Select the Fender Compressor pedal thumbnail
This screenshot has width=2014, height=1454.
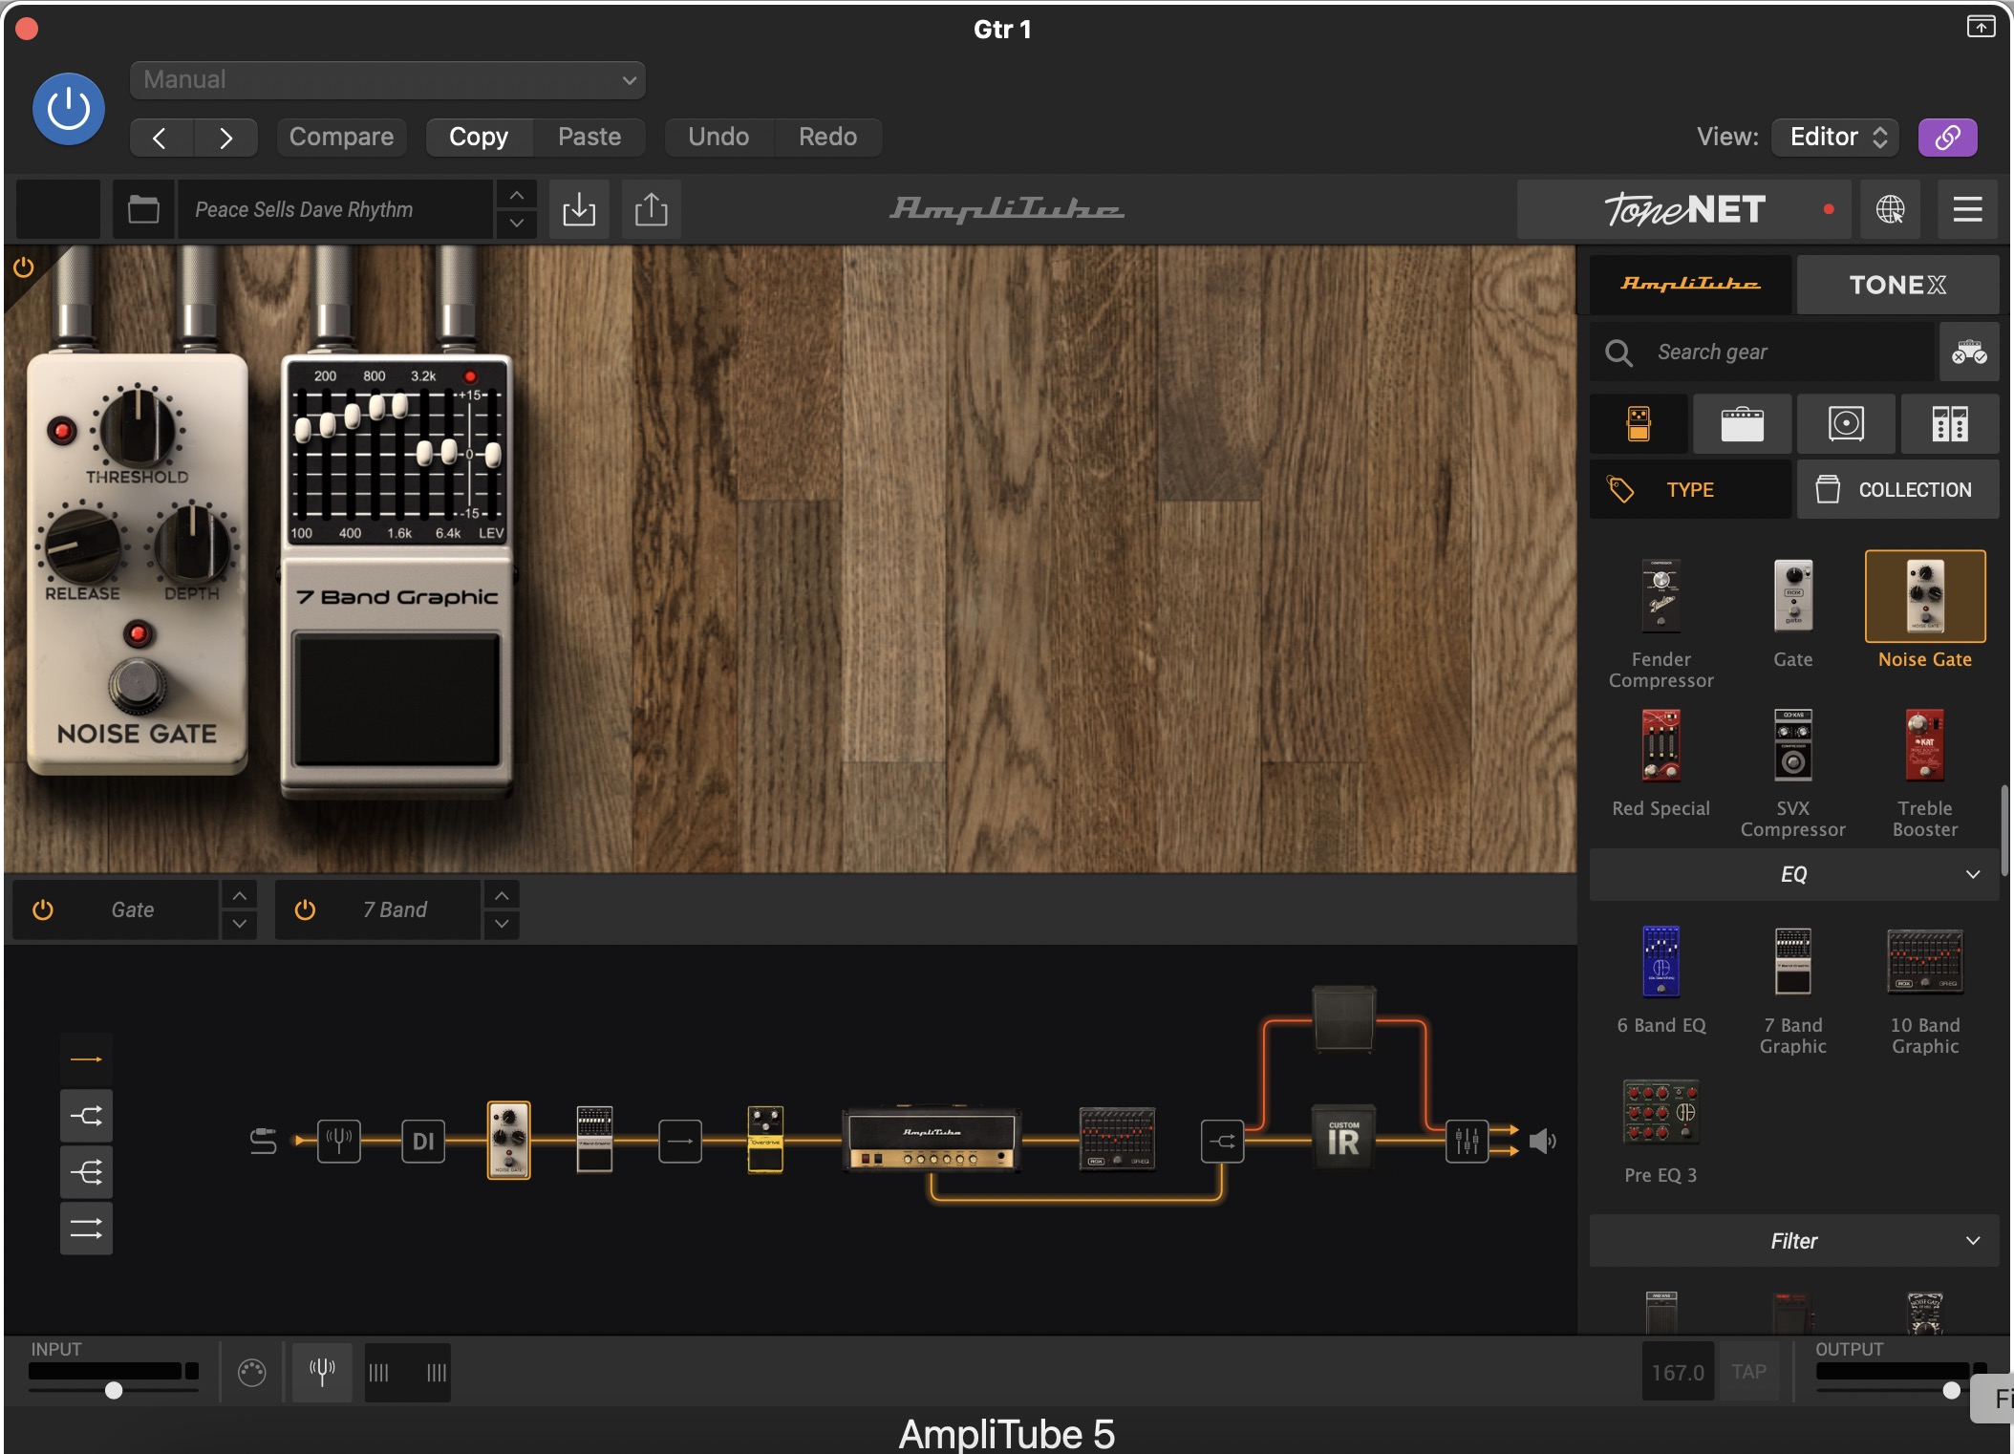[1660, 596]
